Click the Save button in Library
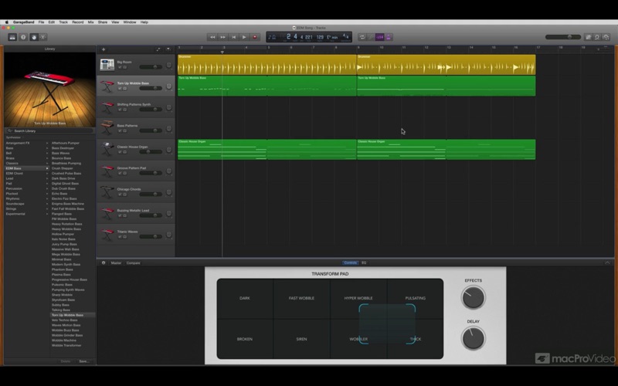The width and height of the screenshot is (618, 386). pos(84,361)
